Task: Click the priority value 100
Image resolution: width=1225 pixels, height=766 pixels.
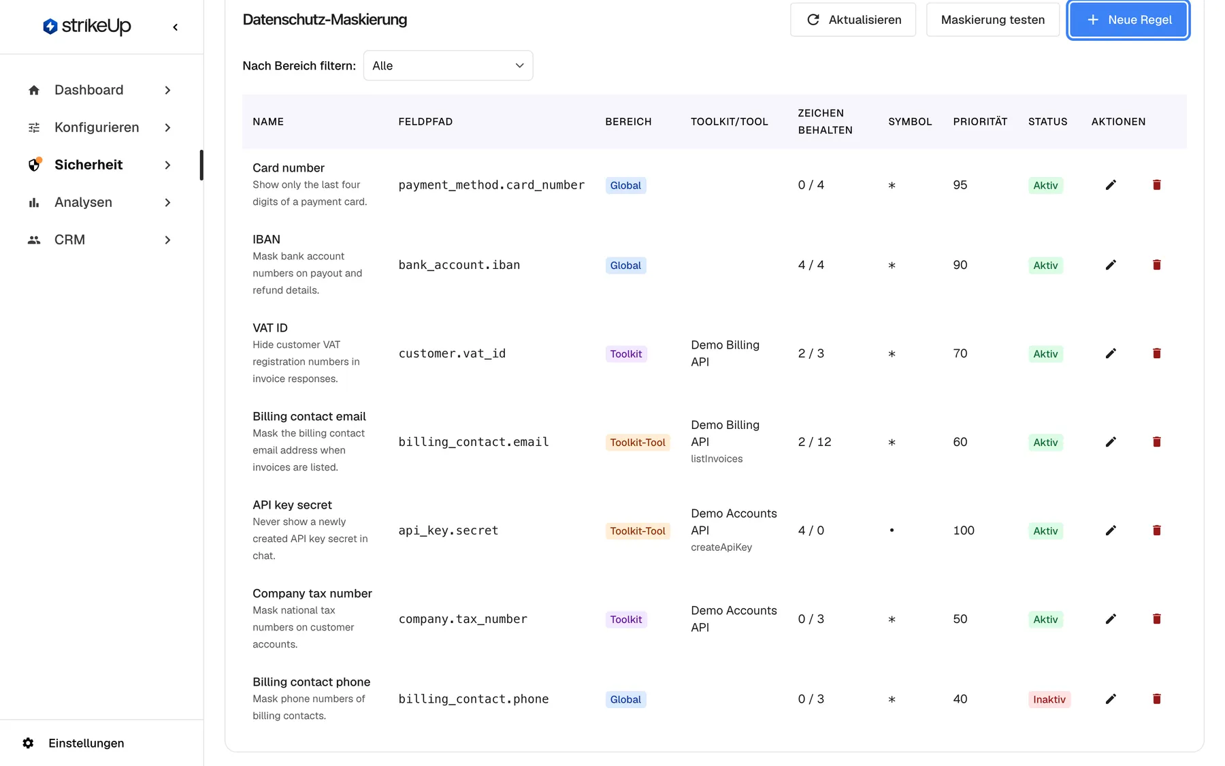Action: [964, 530]
